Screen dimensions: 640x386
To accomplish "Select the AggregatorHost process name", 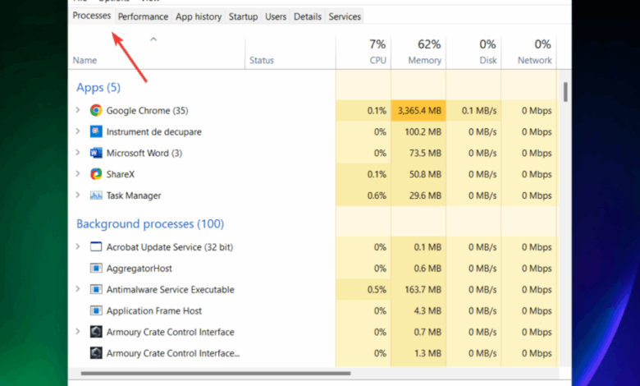I will tap(139, 269).
